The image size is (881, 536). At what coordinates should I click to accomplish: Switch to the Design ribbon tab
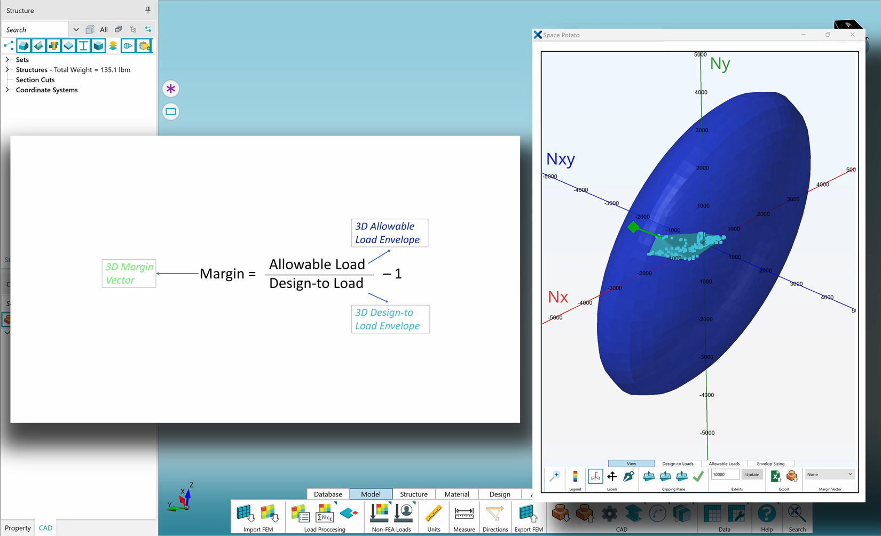pos(500,494)
